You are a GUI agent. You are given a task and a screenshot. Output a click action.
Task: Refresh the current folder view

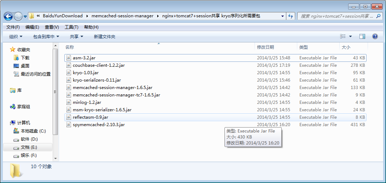coord(291,16)
